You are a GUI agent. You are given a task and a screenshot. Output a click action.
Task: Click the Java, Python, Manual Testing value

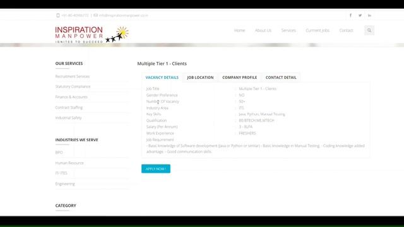(x=262, y=114)
